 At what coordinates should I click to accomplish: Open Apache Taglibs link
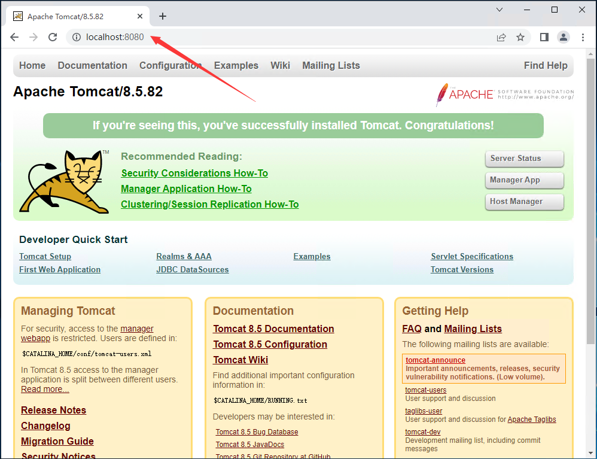pos(532,420)
